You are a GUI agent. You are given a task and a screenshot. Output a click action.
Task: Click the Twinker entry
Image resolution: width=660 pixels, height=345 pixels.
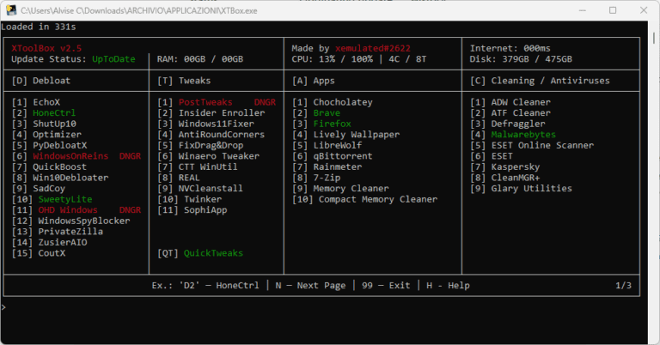click(x=190, y=199)
